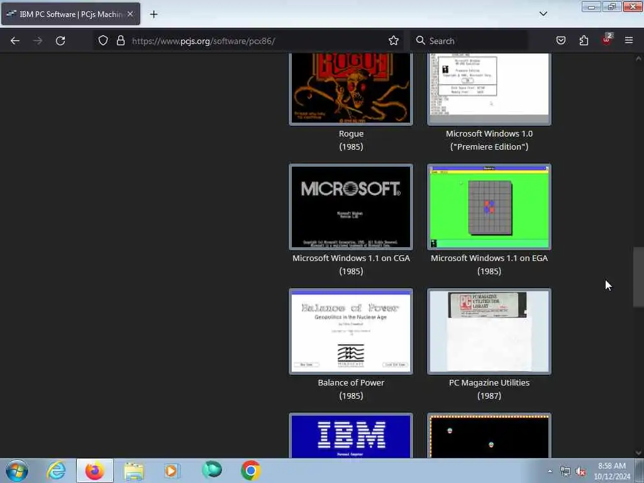
Task: Open the Microsoft logo Windows 1.1 CGA thumbnail
Action: pos(351,206)
